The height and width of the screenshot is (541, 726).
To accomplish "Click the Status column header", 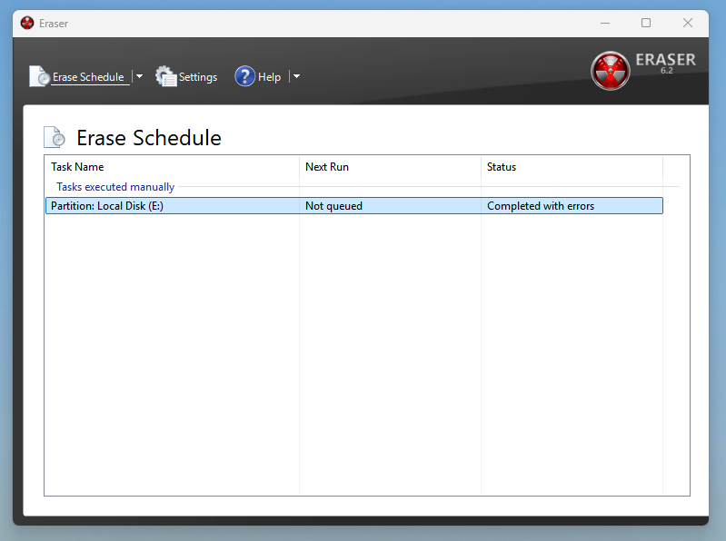I will (502, 167).
